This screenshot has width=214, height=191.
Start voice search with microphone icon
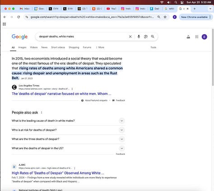139,36
